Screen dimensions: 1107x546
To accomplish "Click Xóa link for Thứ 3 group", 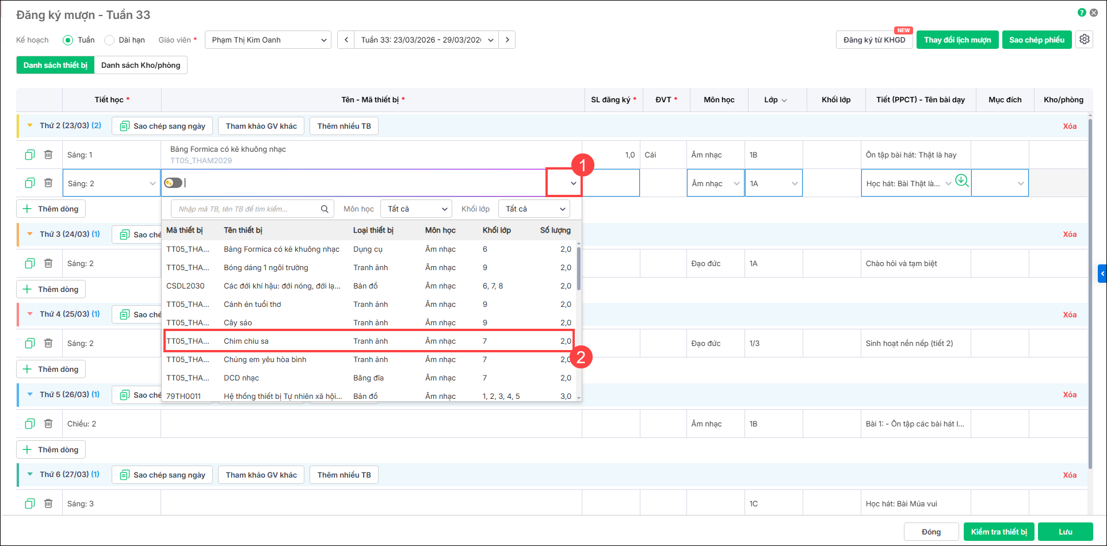I will click(1070, 234).
